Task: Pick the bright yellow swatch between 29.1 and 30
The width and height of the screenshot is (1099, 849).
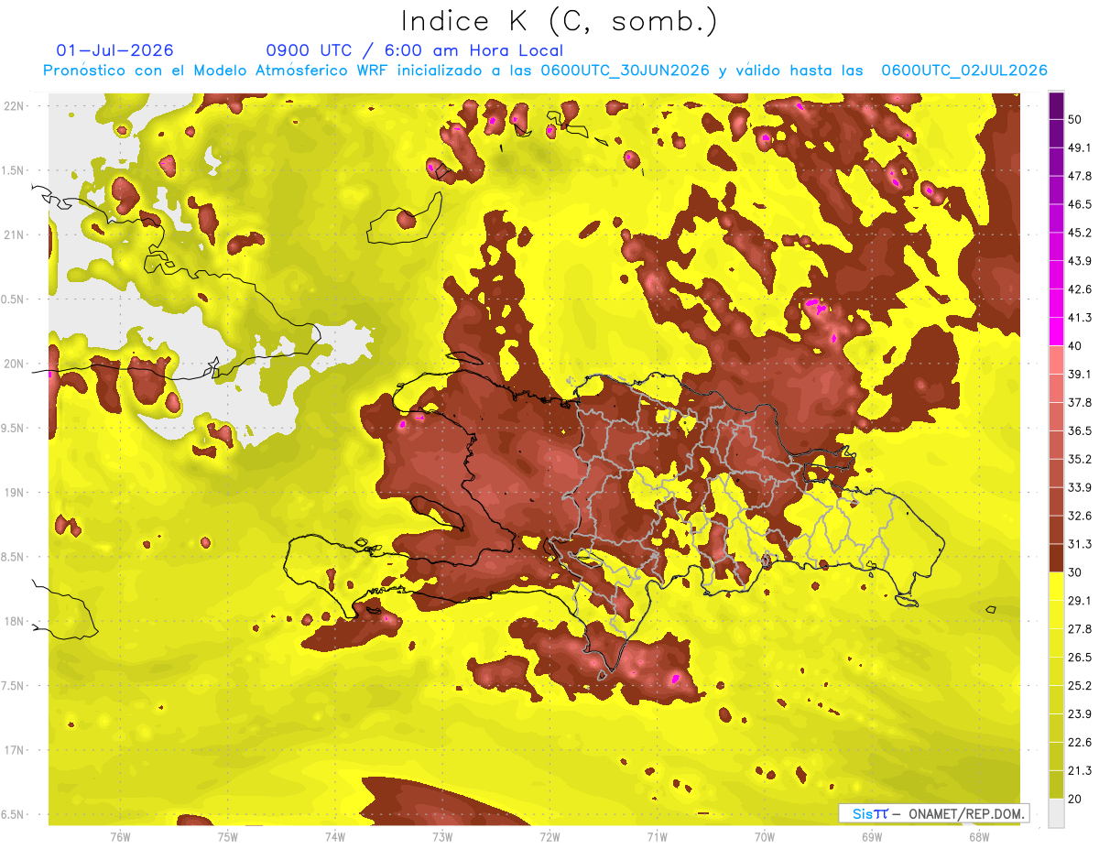Action: coord(1056,586)
